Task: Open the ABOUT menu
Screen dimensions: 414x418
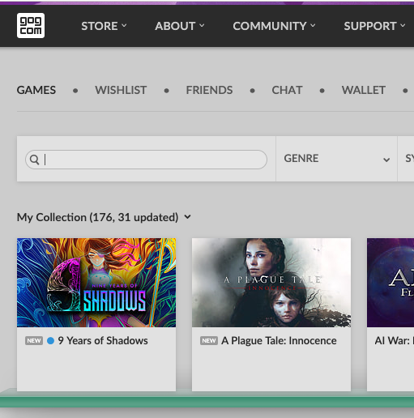Action: 180,26
